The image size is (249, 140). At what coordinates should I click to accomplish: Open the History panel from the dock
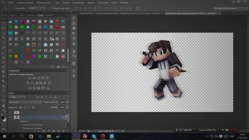click(74, 18)
